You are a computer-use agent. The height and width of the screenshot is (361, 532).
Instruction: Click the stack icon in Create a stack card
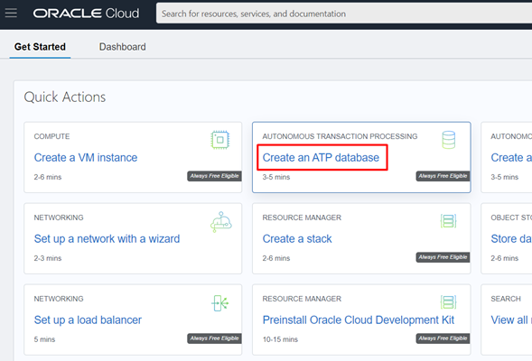[x=449, y=221]
